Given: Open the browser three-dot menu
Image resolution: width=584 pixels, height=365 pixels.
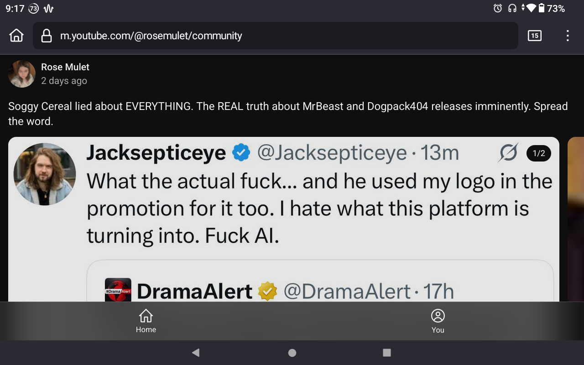Looking at the screenshot, I should (x=568, y=36).
